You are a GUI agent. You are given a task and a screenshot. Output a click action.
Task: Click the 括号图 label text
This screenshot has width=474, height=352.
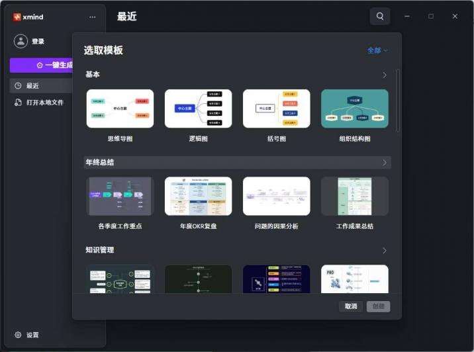pyautogui.click(x=277, y=139)
